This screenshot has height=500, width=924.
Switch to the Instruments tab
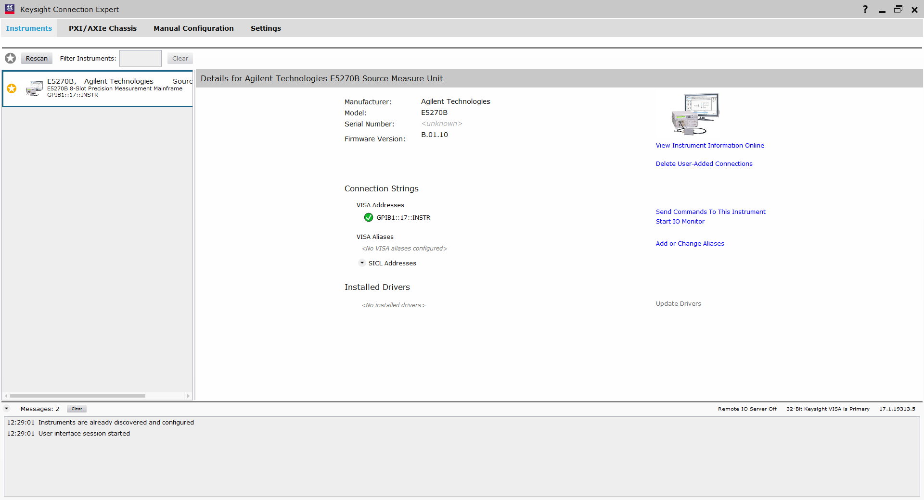click(29, 28)
